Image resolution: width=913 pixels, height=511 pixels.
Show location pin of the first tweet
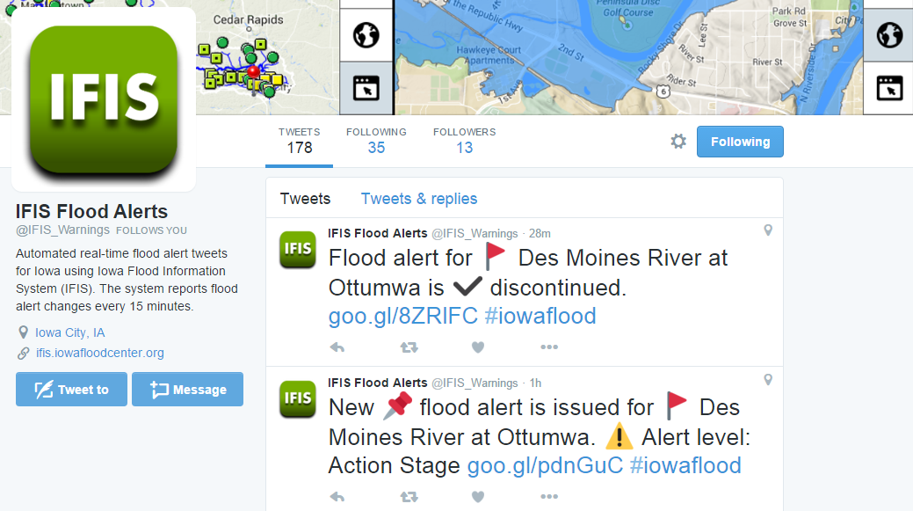[x=768, y=230]
